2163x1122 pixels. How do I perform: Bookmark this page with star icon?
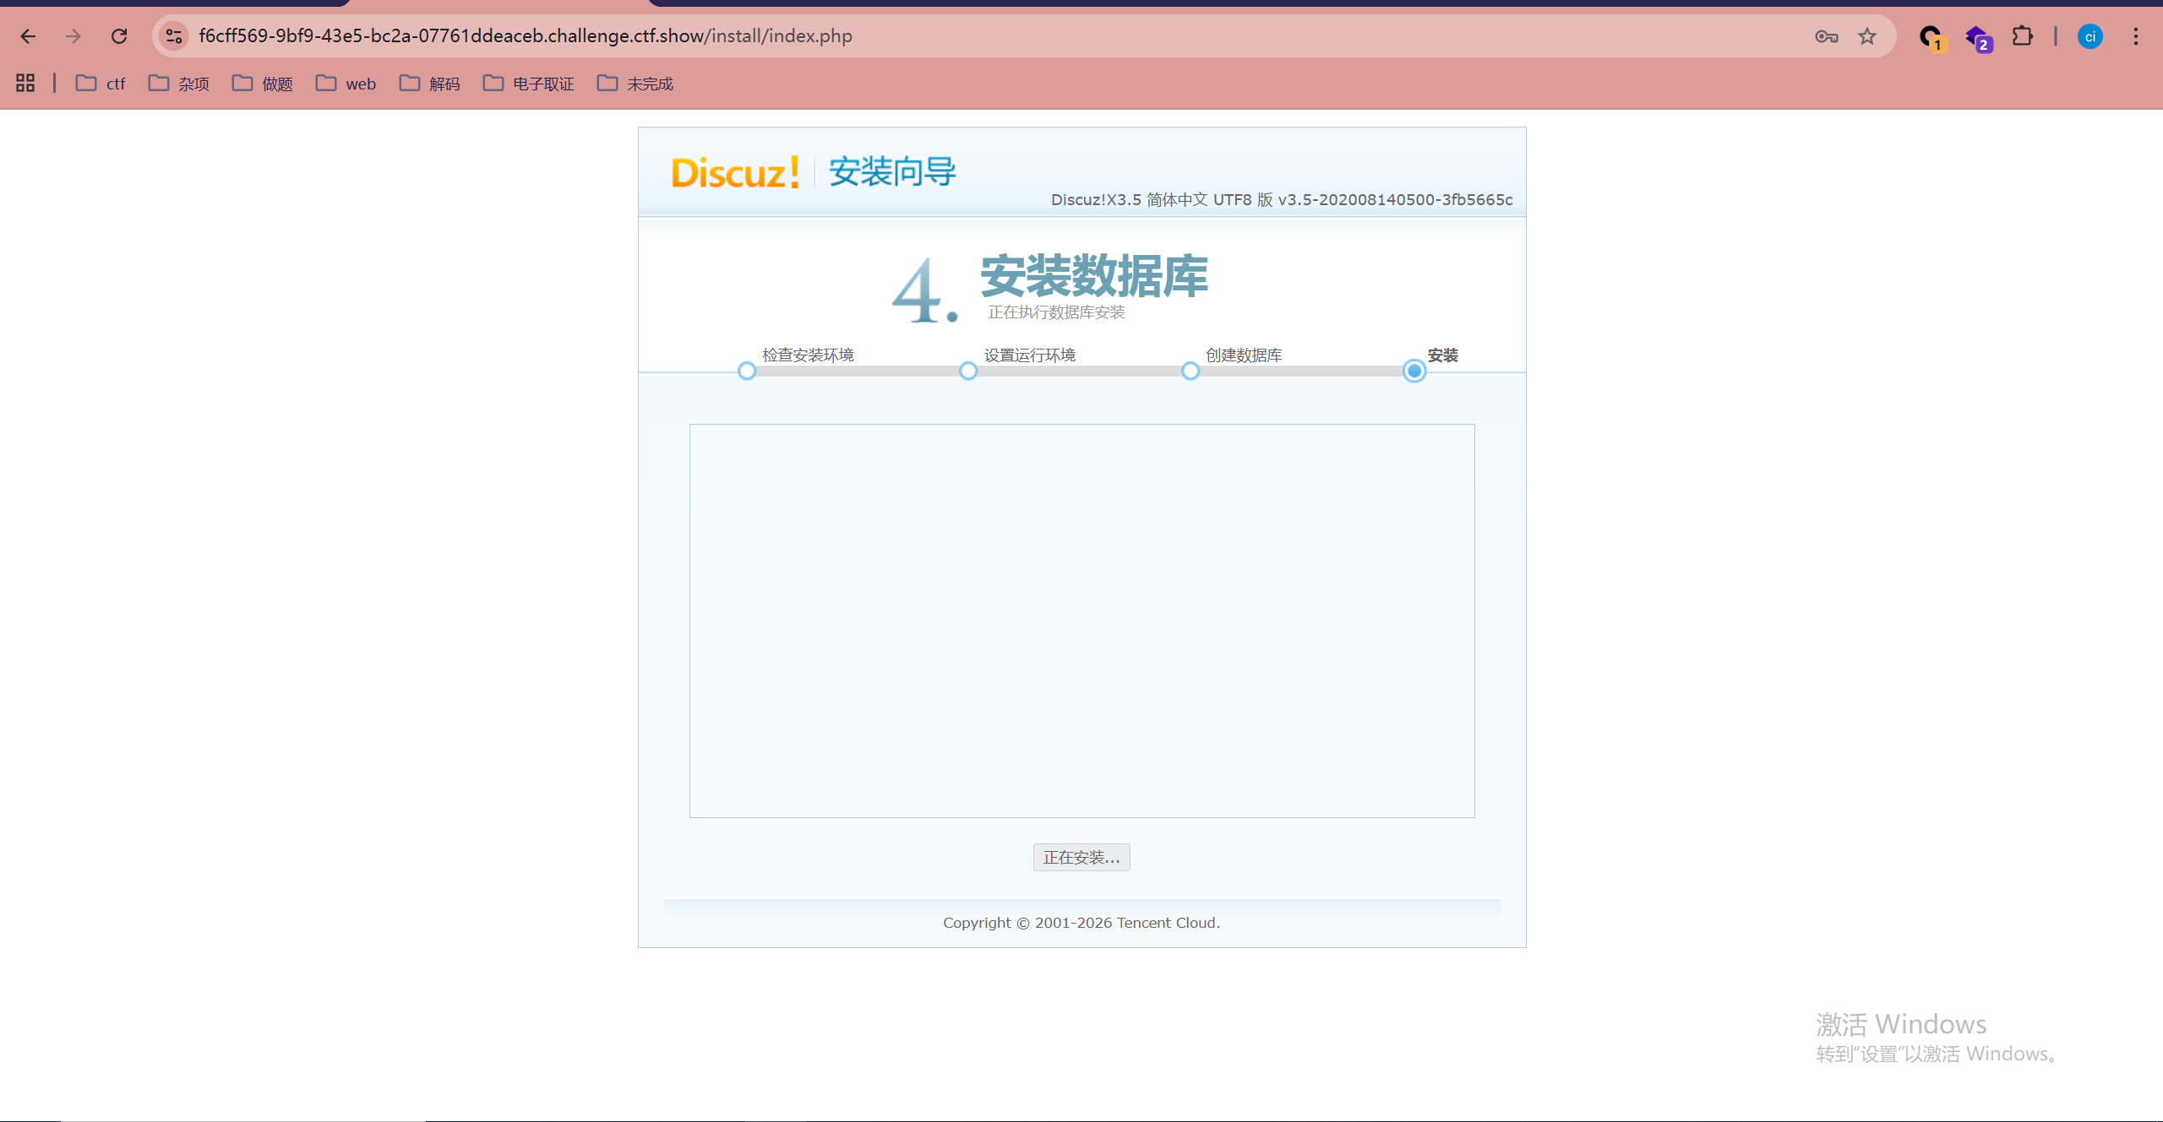point(1867,36)
